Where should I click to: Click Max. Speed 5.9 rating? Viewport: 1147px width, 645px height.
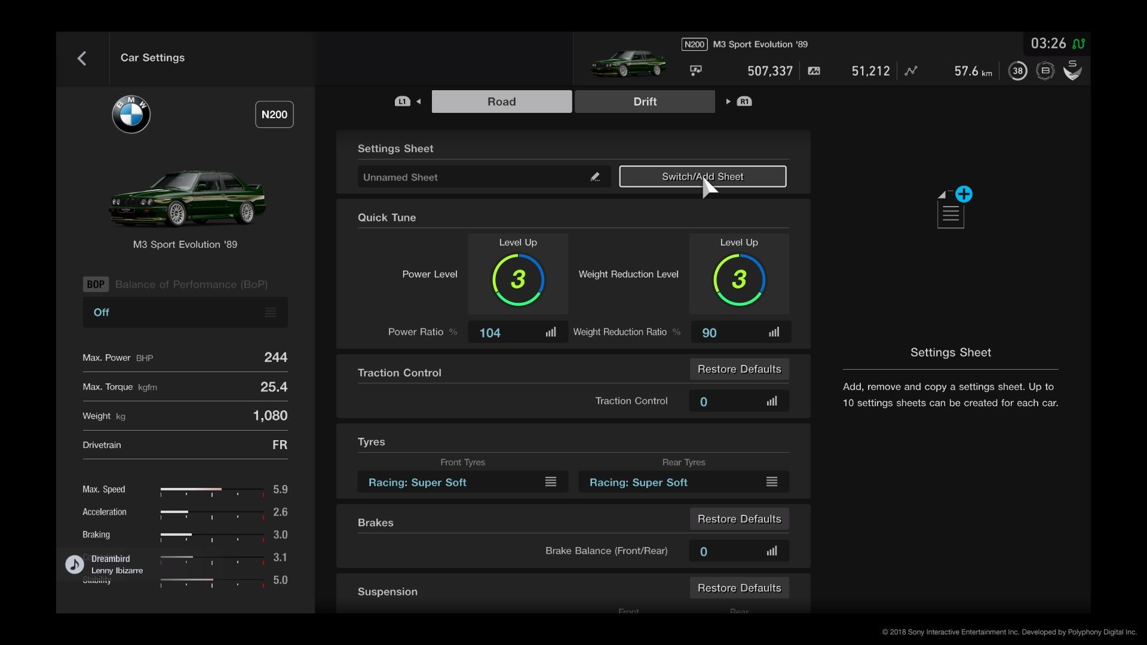[280, 489]
